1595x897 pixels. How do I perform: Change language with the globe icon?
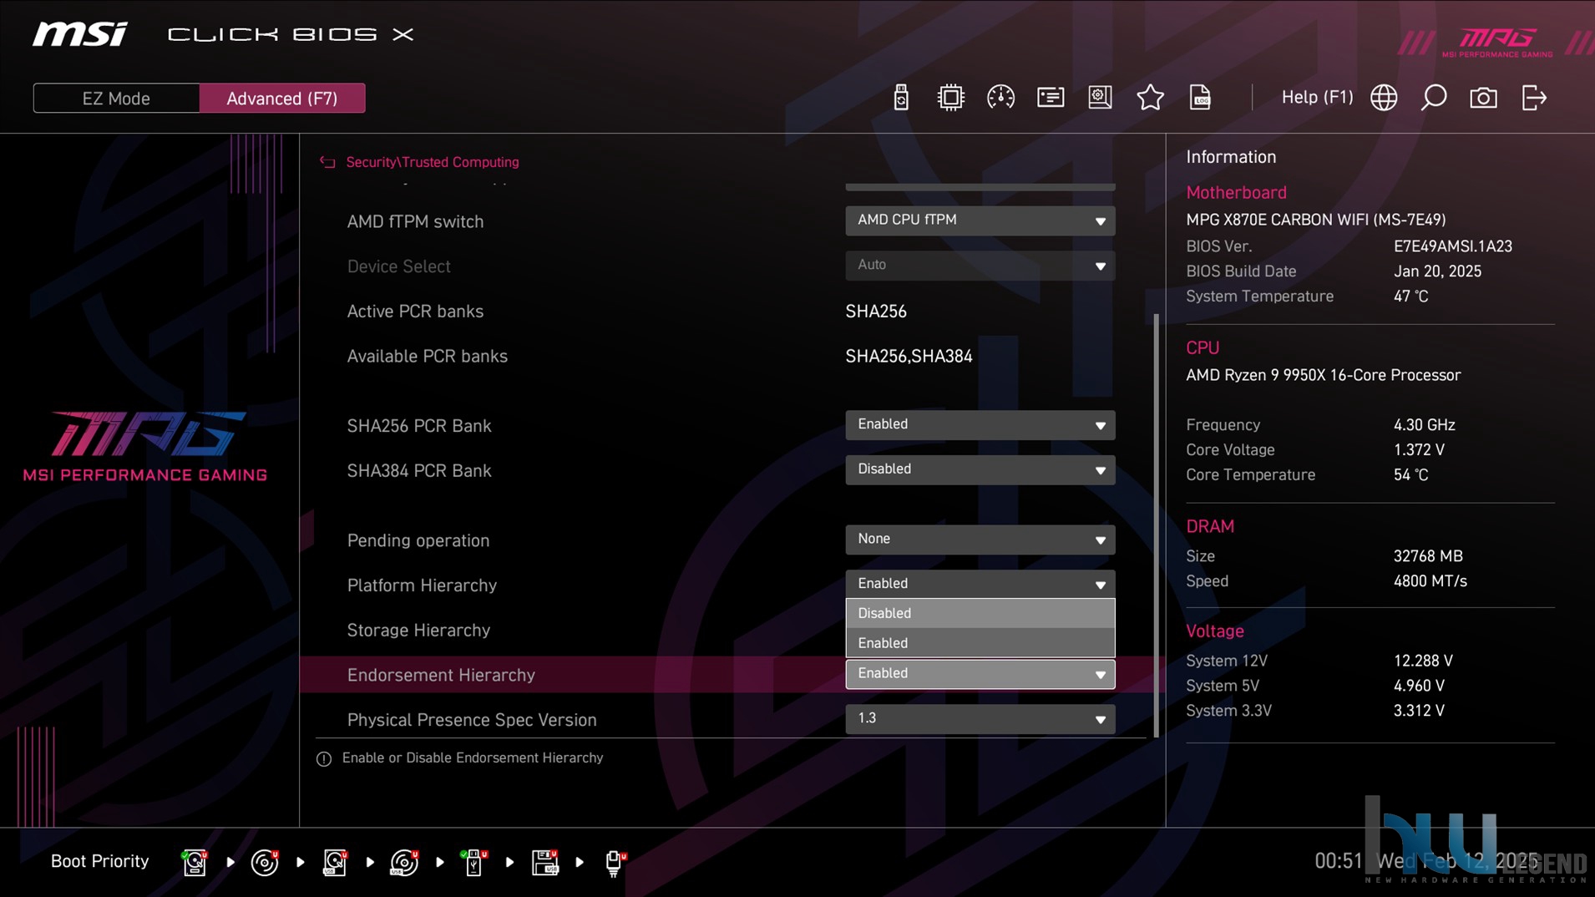point(1384,98)
